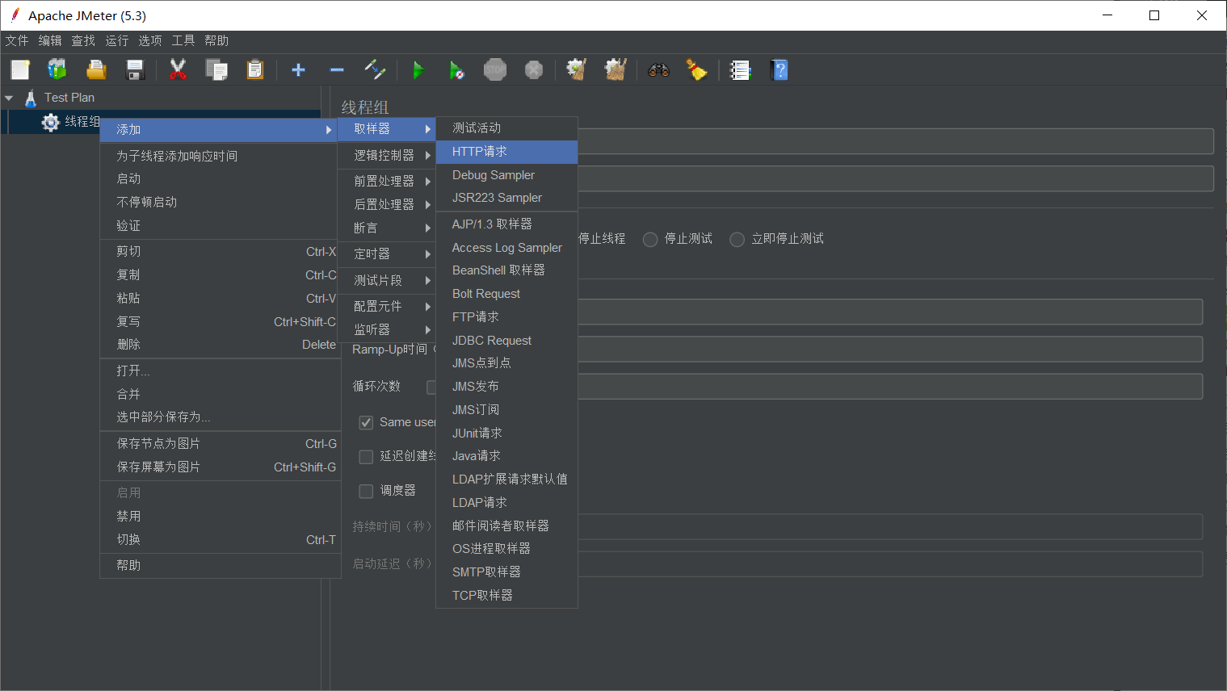This screenshot has height=691, width=1227.
Task: Click the Expand all plus icon
Action: pyautogui.click(x=298, y=70)
